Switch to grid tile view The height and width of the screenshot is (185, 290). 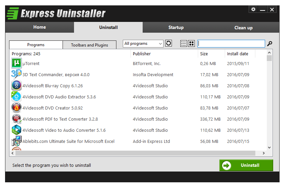tap(191, 43)
